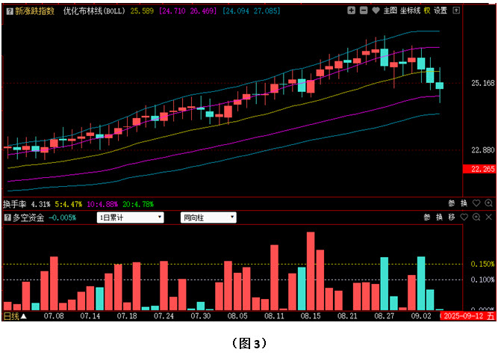This screenshot has height=361, width=498.
Task: Click the 09.02 date on time axis
Action: click(421, 316)
